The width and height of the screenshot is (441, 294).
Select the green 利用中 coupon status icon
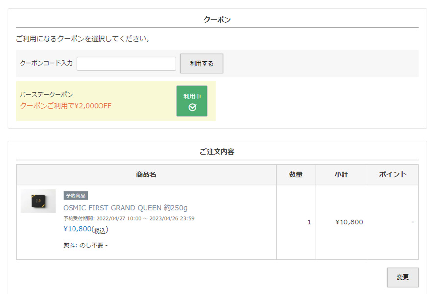pos(192,101)
